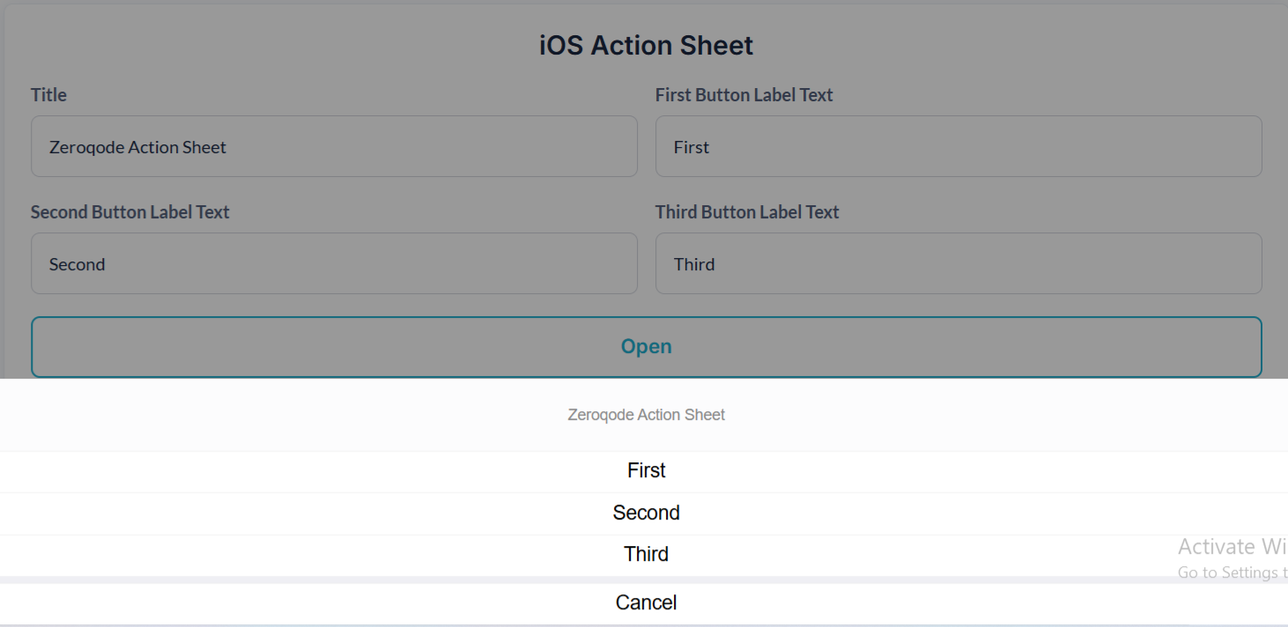The width and height of the screenshot is (1288, 627).
Task: Click the Activate Windows watermark text
Action: click(x=1232, y=547)
